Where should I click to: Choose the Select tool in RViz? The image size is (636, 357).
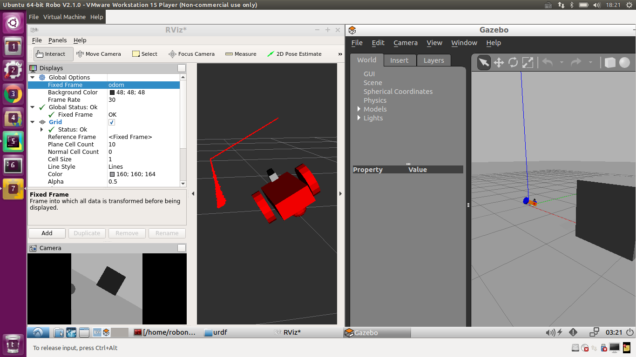click(145, 54)
